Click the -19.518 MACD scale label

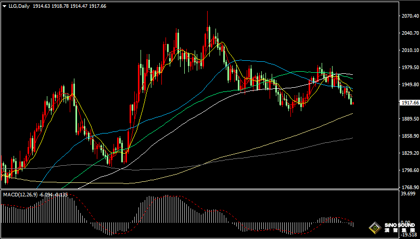point(410,235)
